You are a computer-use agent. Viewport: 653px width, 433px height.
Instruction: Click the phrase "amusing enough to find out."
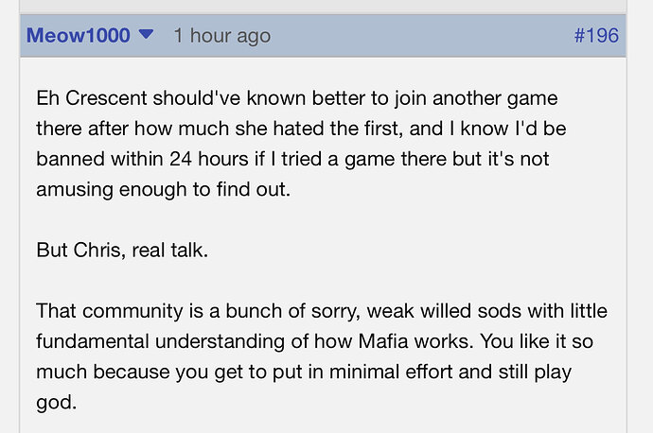click(x=163, y=190)
